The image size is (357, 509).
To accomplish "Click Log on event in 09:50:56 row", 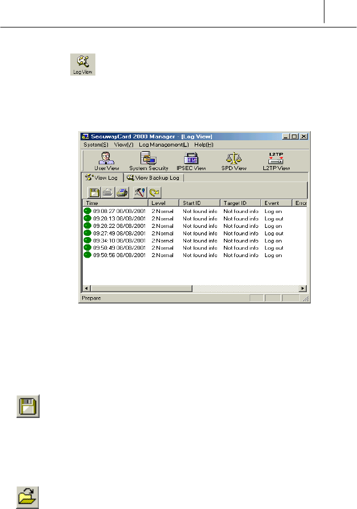I will (273, 255).
